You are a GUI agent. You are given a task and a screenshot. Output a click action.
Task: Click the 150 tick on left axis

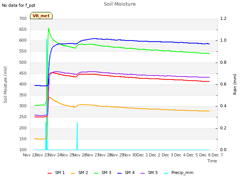point(23,139)
